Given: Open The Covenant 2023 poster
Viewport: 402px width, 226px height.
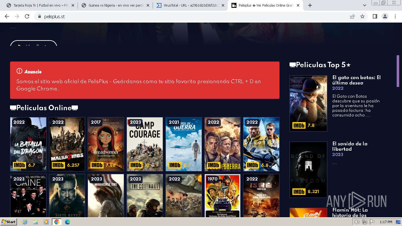Looking at the screenshot, I should tap(145, 196).
